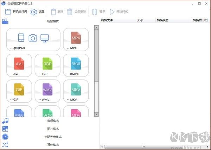The height and width of the screenshot is (150, 211).
Task: Minimize the converter window
Action: [x=192, y=4]
